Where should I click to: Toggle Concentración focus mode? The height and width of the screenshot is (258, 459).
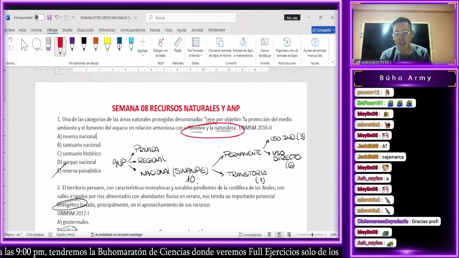point(250,235)
